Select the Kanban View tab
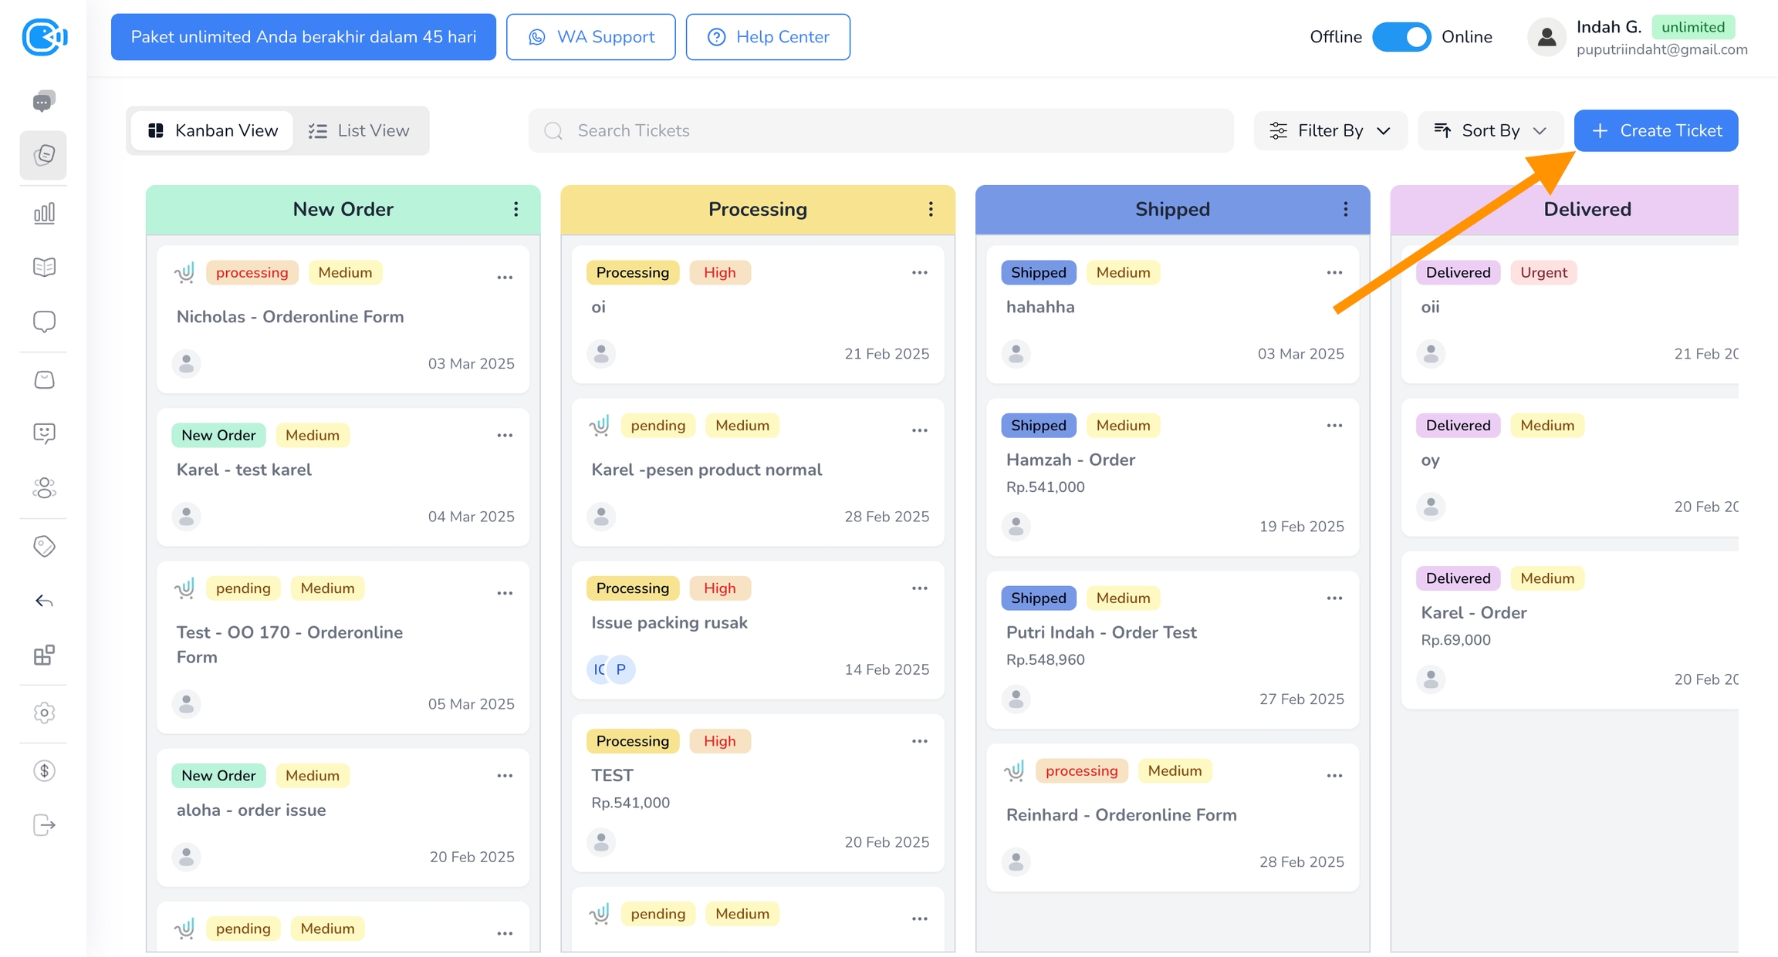Image resolution: width=1778 pixels, height=957 pixels. click(x=212, y=130)
